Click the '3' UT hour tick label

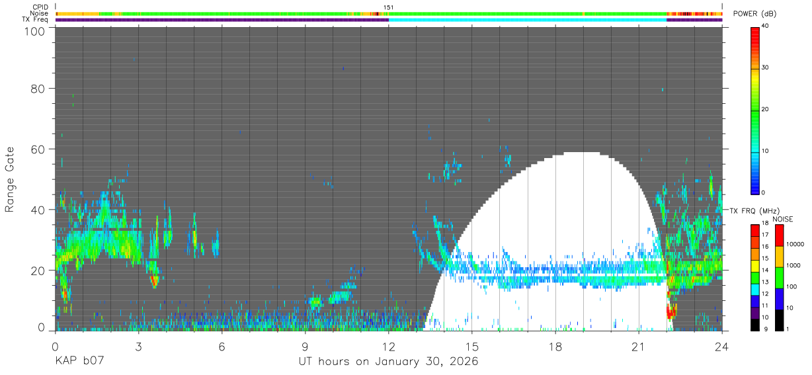[139, 347]
